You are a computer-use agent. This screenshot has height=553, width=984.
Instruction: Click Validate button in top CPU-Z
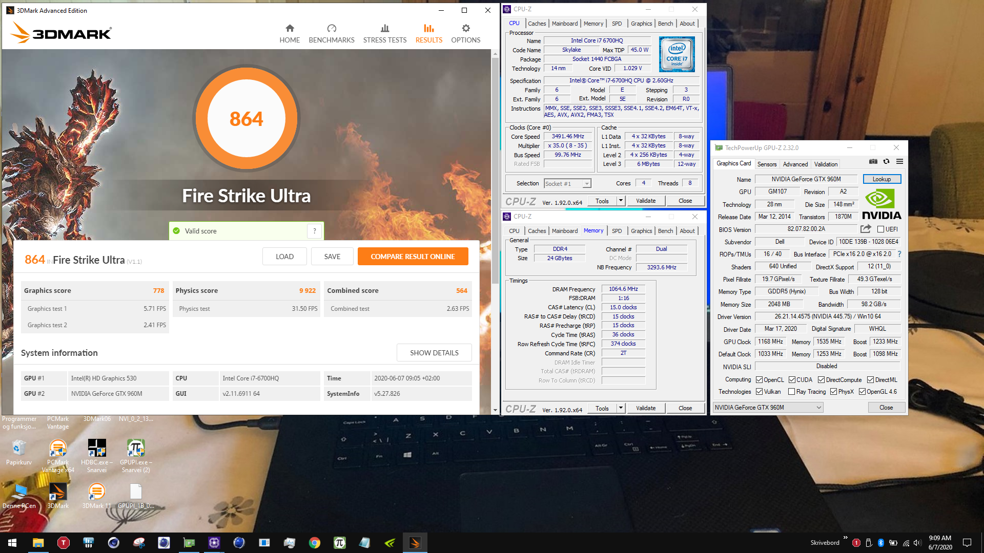[x=646, y=201]
